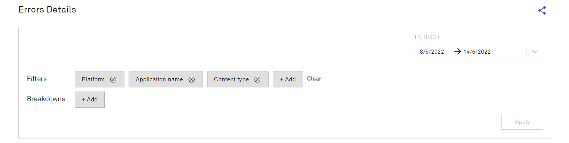Image resolution: width=569 pixels, height=143 pixels.
Task: Remove the Application name filter via X icon
Action: (192, 79)
